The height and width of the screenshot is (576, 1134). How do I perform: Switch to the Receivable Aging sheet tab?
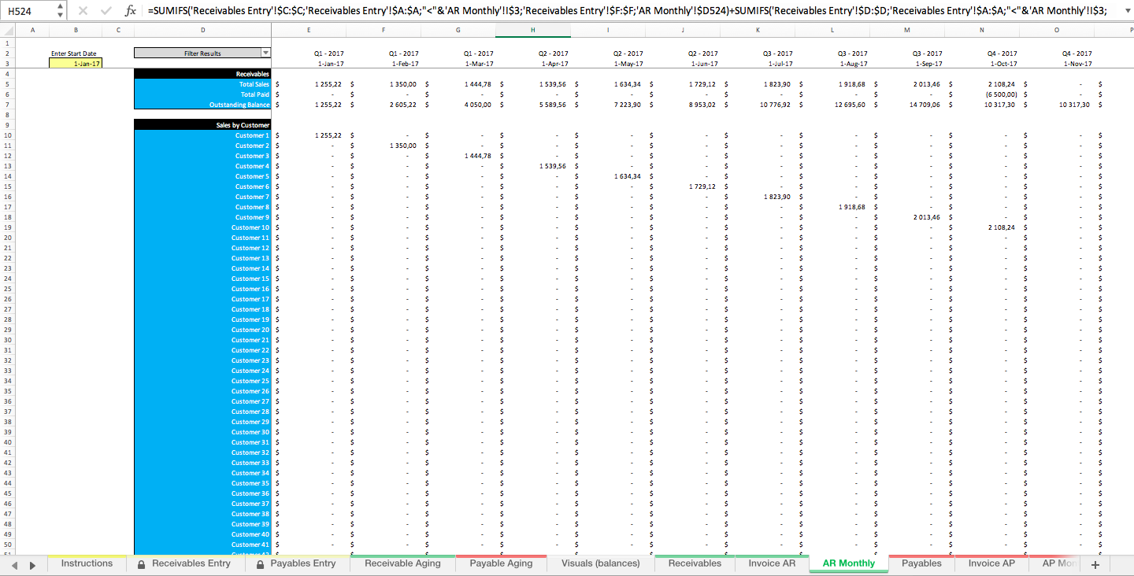click(402, 563)
